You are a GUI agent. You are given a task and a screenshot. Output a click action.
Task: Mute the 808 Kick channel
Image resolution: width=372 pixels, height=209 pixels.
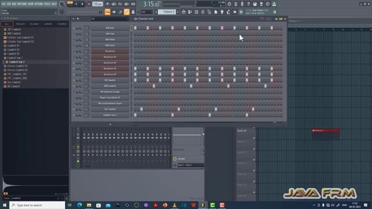tap(74, 28)
